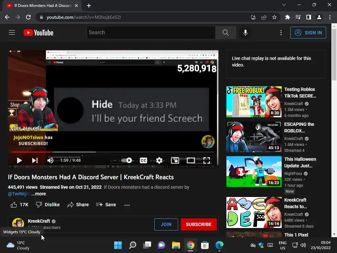Image resolution: width=337 pixels, height=253 pixels.
Task: Toggle closed captions CC
Action: click(143, 160)
